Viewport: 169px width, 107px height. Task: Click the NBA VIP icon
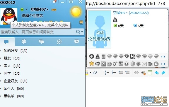pos(133,56)
